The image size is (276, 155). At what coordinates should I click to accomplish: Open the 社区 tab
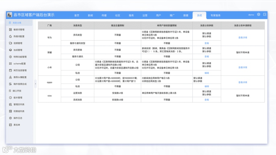pos(118,15)
